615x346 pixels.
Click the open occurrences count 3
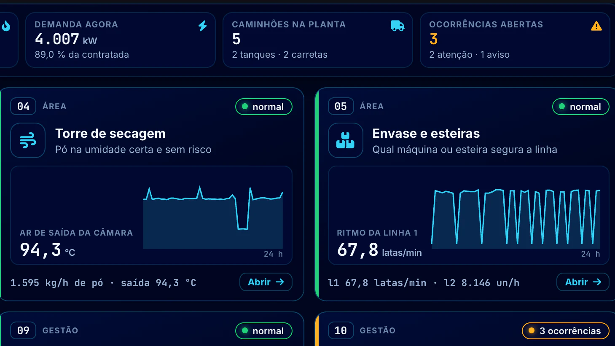tap(433, 39)
